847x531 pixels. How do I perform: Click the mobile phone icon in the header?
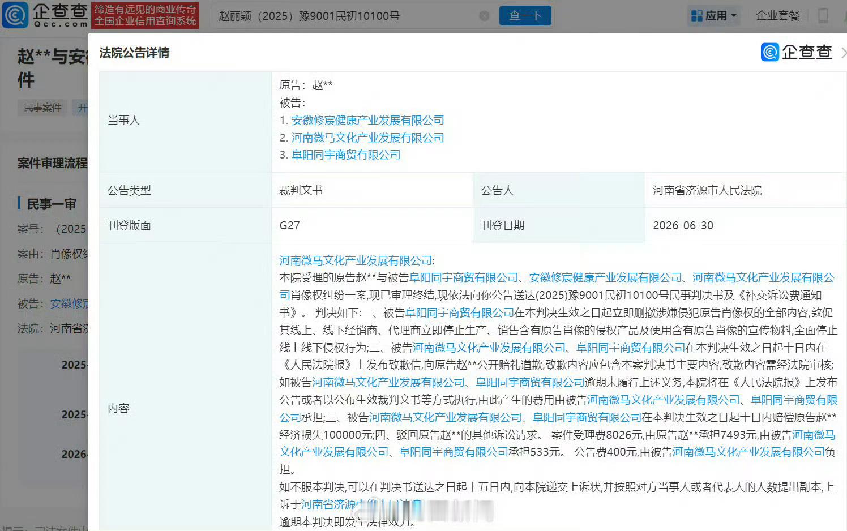coord(823,16)
